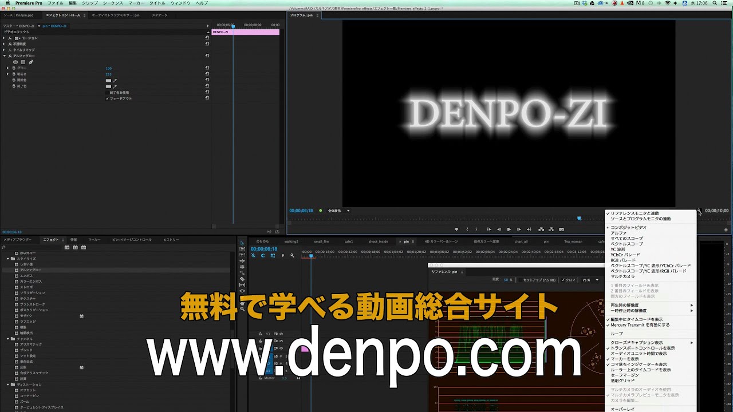Expand the 不透明度 effect properties
The height and width of the screenshot is (412, 733).
(3, 44)
